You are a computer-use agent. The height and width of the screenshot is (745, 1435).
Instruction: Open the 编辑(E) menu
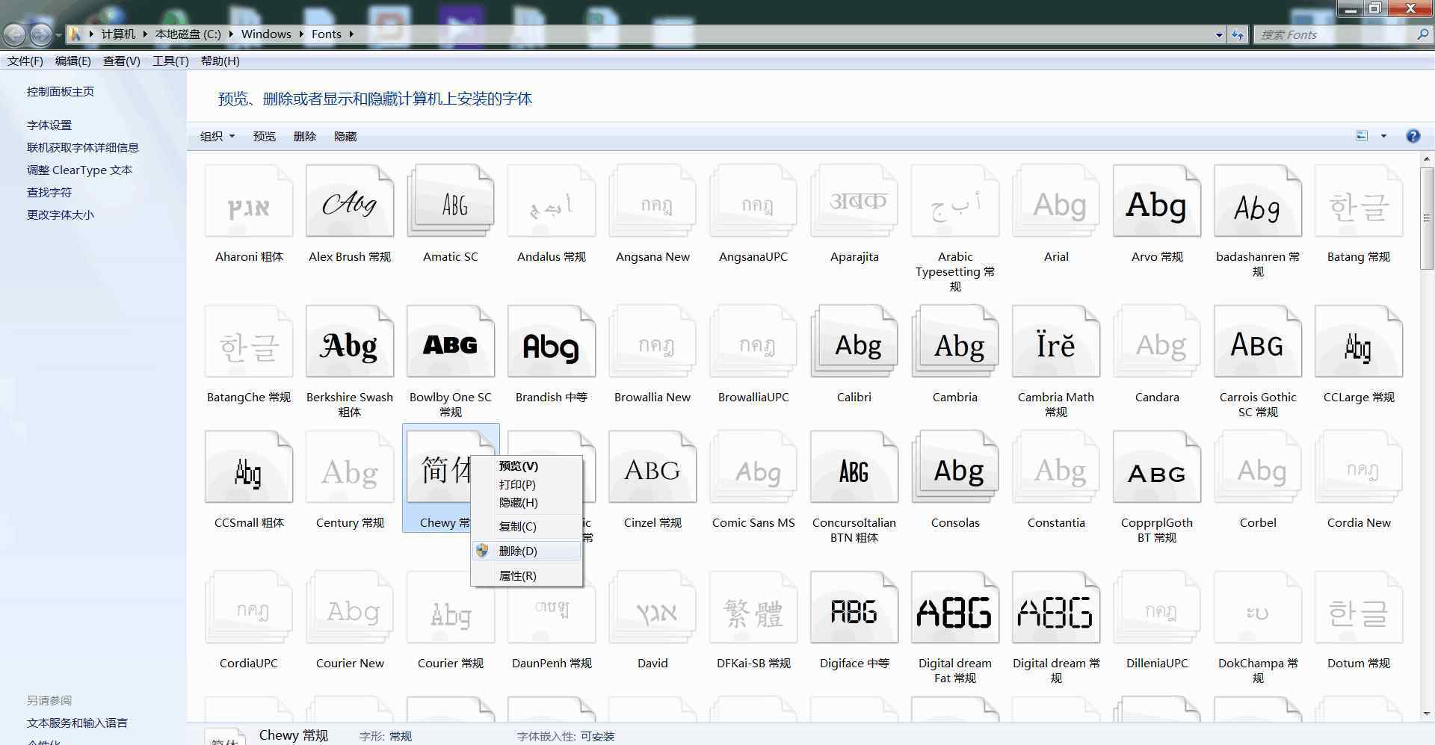click(73, 61)
